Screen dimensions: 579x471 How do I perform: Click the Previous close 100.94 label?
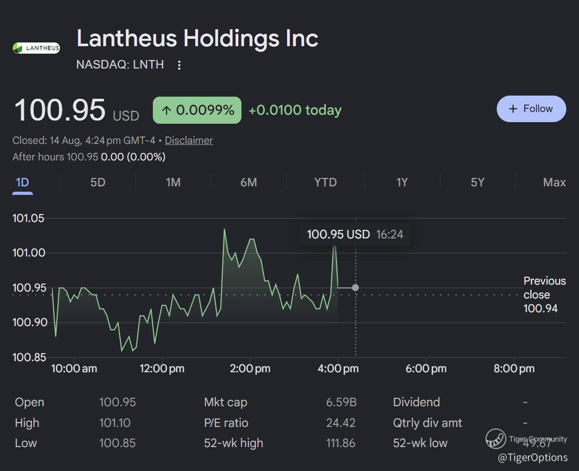pos(545,294)
